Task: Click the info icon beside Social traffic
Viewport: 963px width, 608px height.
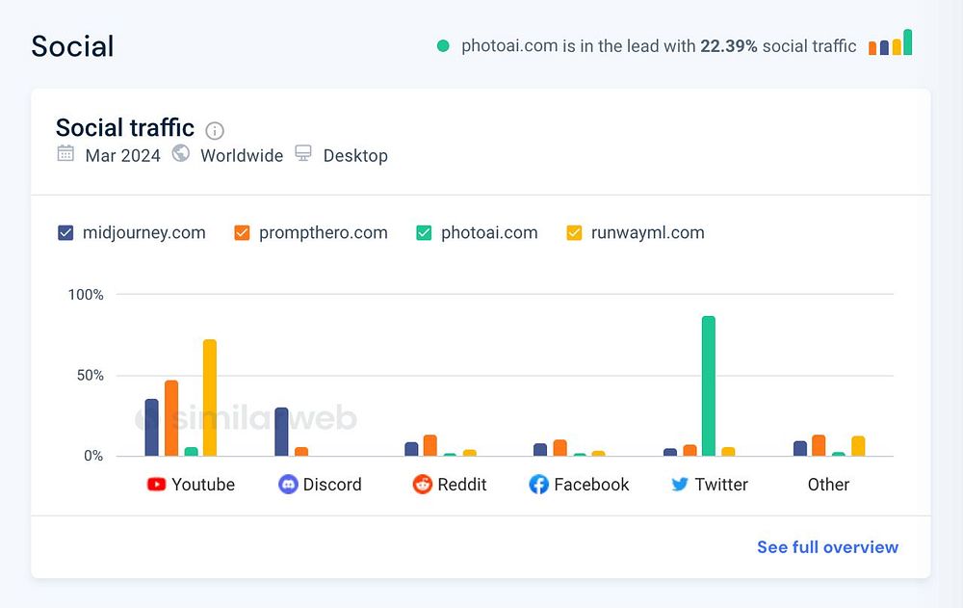Action: tap(215, 130)
